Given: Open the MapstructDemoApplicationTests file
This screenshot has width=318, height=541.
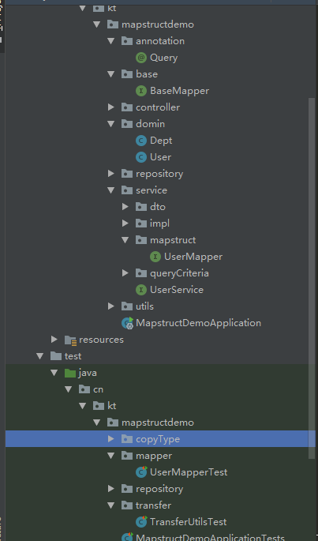Looking at the screenshot, I should pyautogui.click(x=210, y=537).
